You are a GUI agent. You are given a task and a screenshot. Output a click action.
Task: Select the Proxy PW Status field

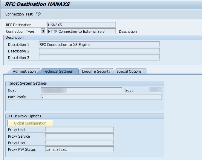coord(79,150)
